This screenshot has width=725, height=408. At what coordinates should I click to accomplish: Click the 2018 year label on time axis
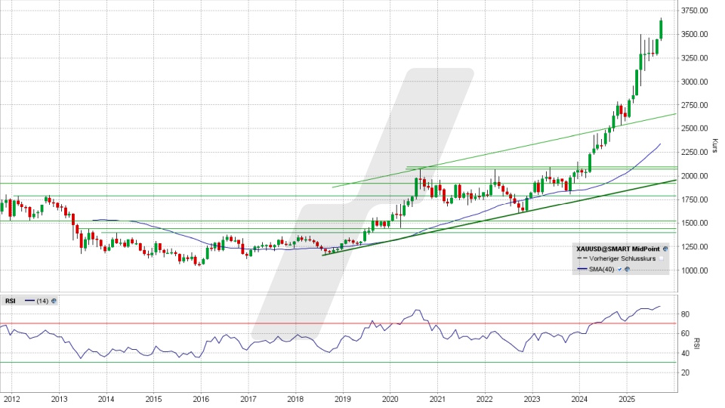coord(295,399)
